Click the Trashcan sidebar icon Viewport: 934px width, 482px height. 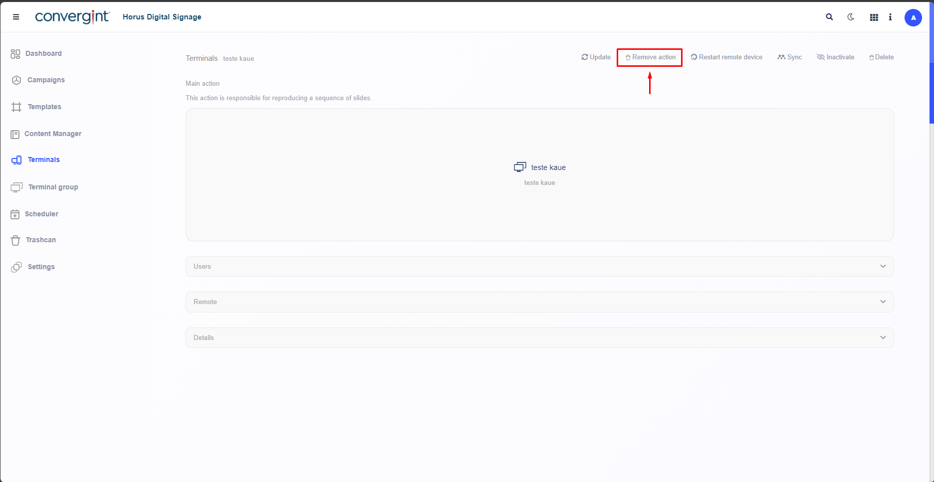point(16,240)
